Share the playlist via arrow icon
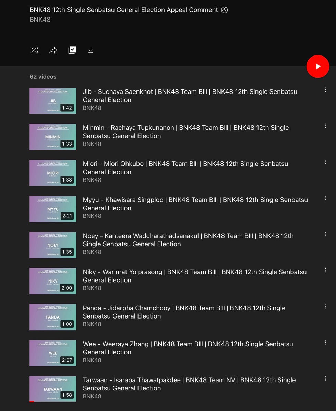 53,50
